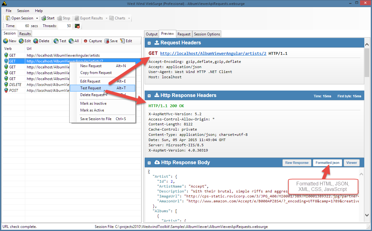Click the upload icon in Request Headers title
Viewport: 372px width, 231px height.
[x=157, y=43]
